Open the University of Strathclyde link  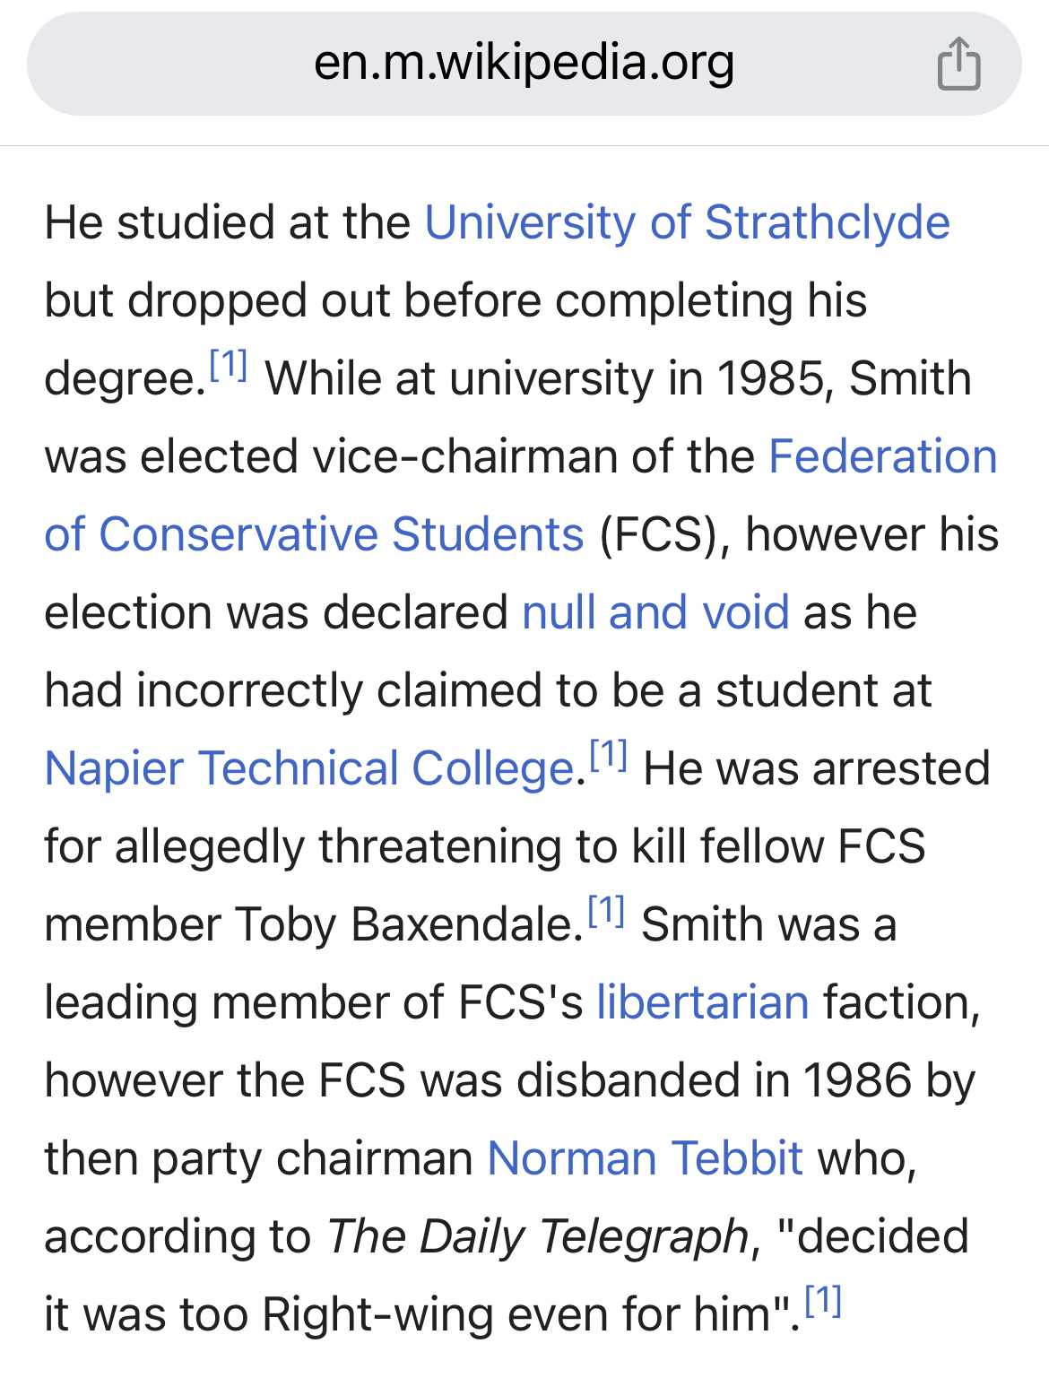(687, 222)
